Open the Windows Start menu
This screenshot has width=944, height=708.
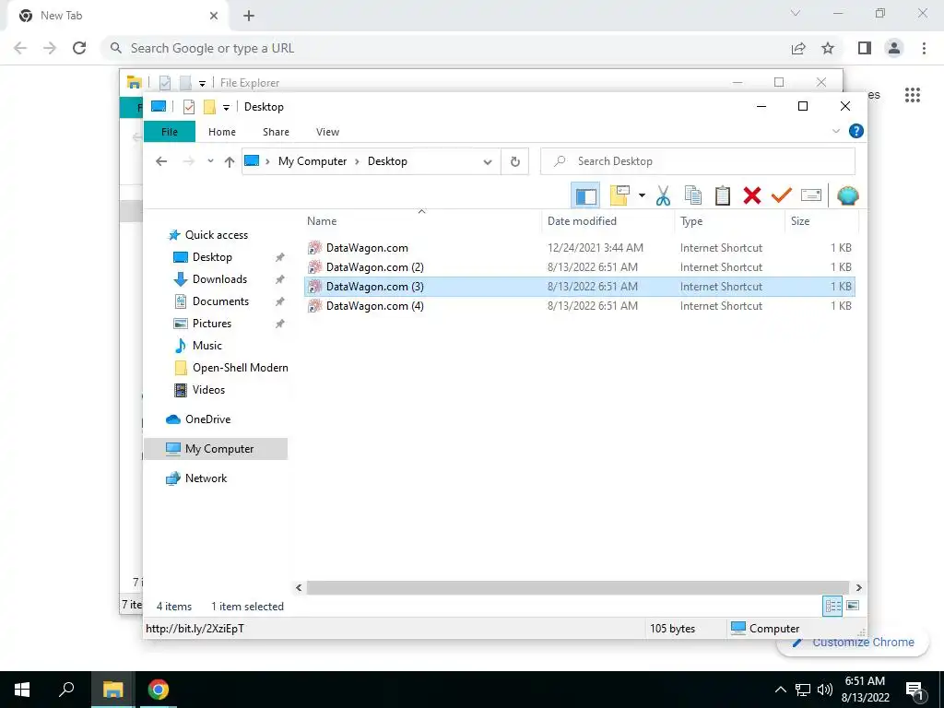pos(22,690)
